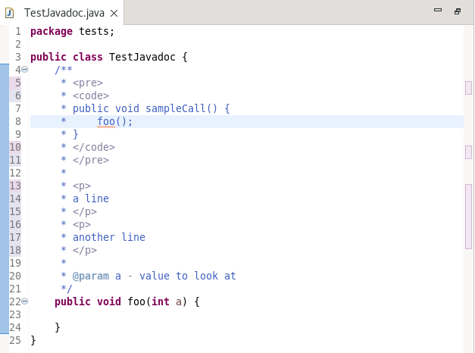475x353 pixels.
Task: Click the @param tag on line 20
Action: (91, 276)
